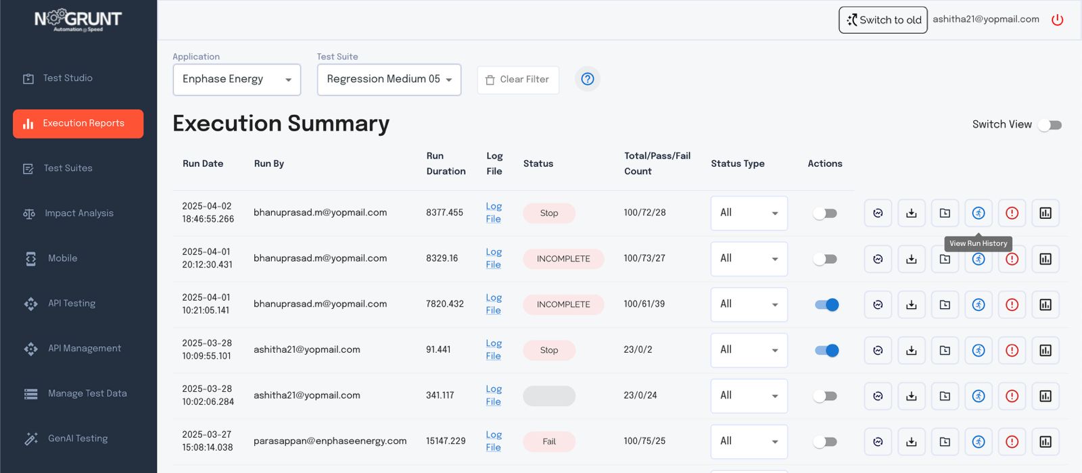Image resolution: width=1082 pixels, height=473 pixels.
Task: Open the Log File link for the 91.441 run
Action: click(494, 350)
